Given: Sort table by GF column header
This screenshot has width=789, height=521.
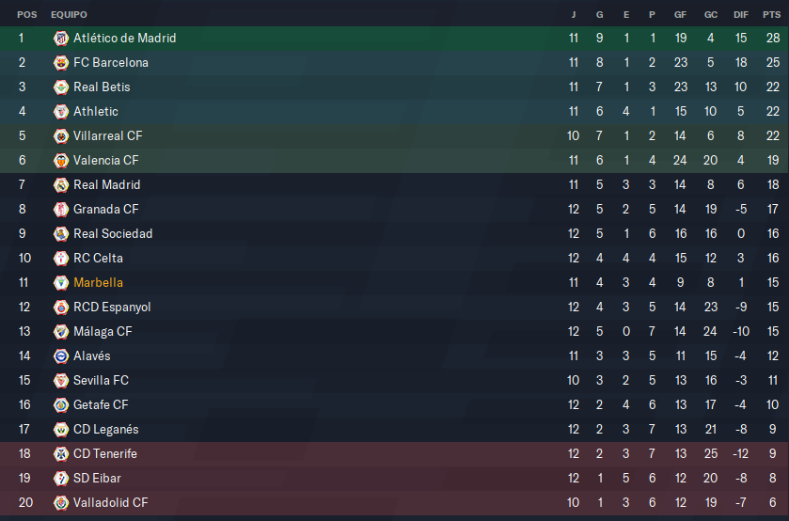Looking at the screenshot, I should [x=680, y=15].
